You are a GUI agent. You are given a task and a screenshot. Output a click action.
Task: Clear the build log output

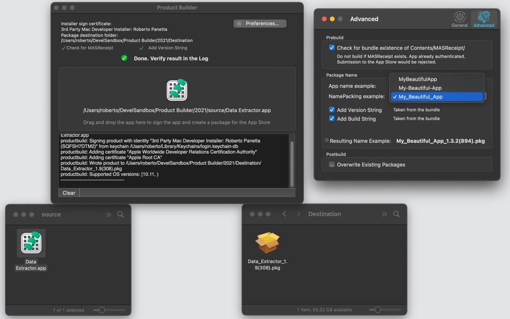pos(69,193)
